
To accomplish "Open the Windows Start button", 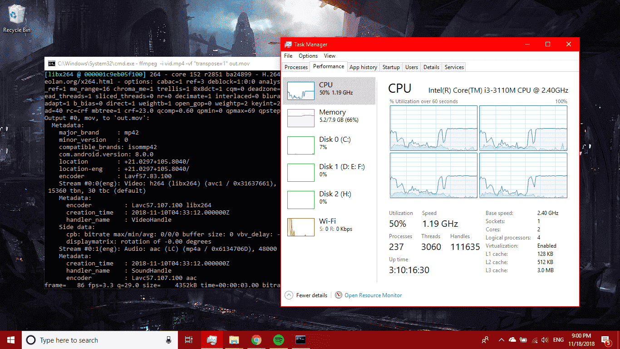I will tap(10, 340).
